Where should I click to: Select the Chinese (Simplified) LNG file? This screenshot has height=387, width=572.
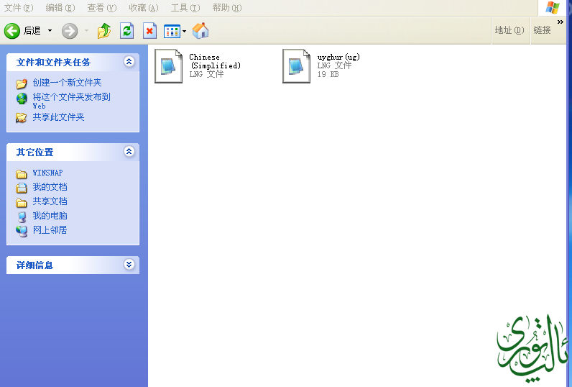click(x=169, y=65)
